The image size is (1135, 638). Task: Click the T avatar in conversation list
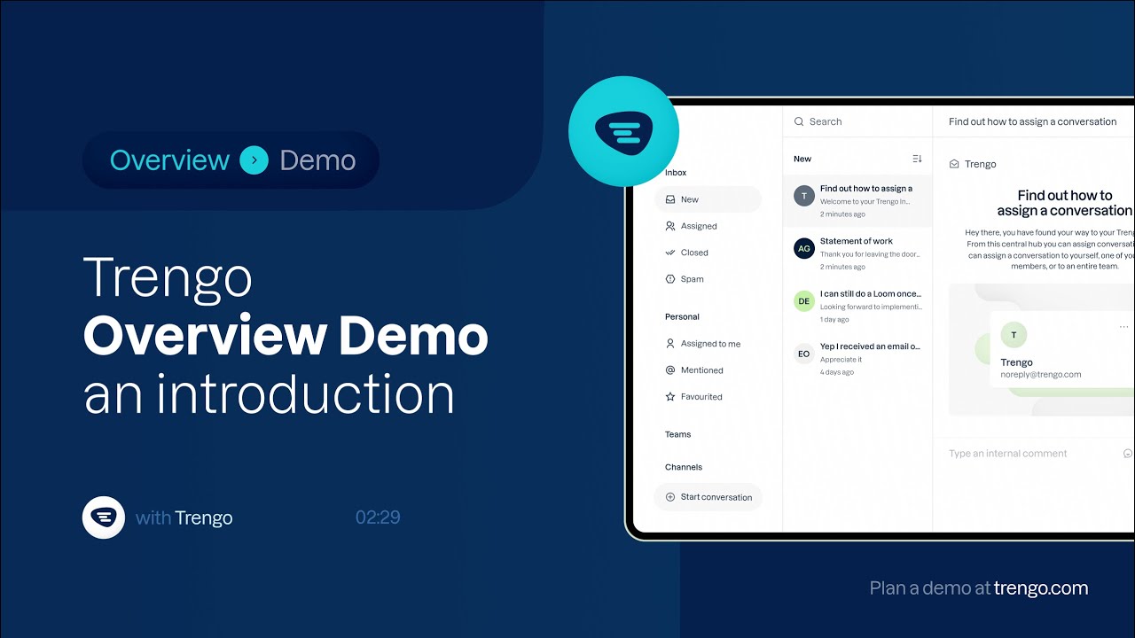[x=804, y=196]
